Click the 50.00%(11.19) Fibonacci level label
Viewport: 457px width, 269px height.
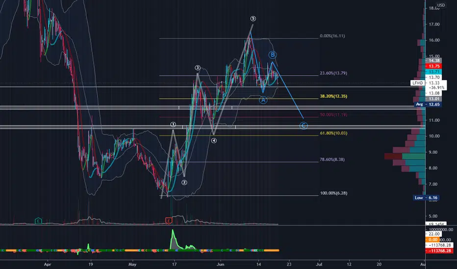coord(333,114)
